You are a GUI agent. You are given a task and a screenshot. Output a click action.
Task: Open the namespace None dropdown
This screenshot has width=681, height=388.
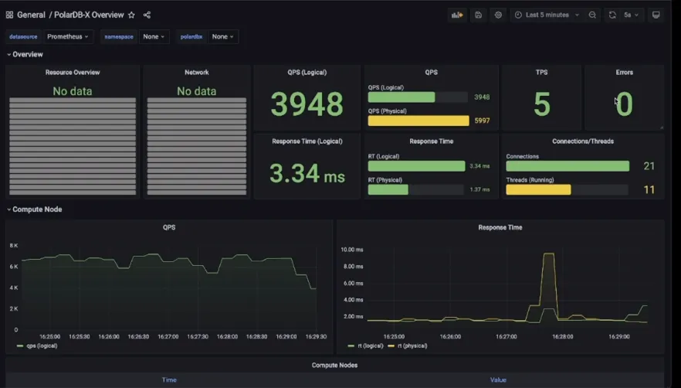point(154,36)
